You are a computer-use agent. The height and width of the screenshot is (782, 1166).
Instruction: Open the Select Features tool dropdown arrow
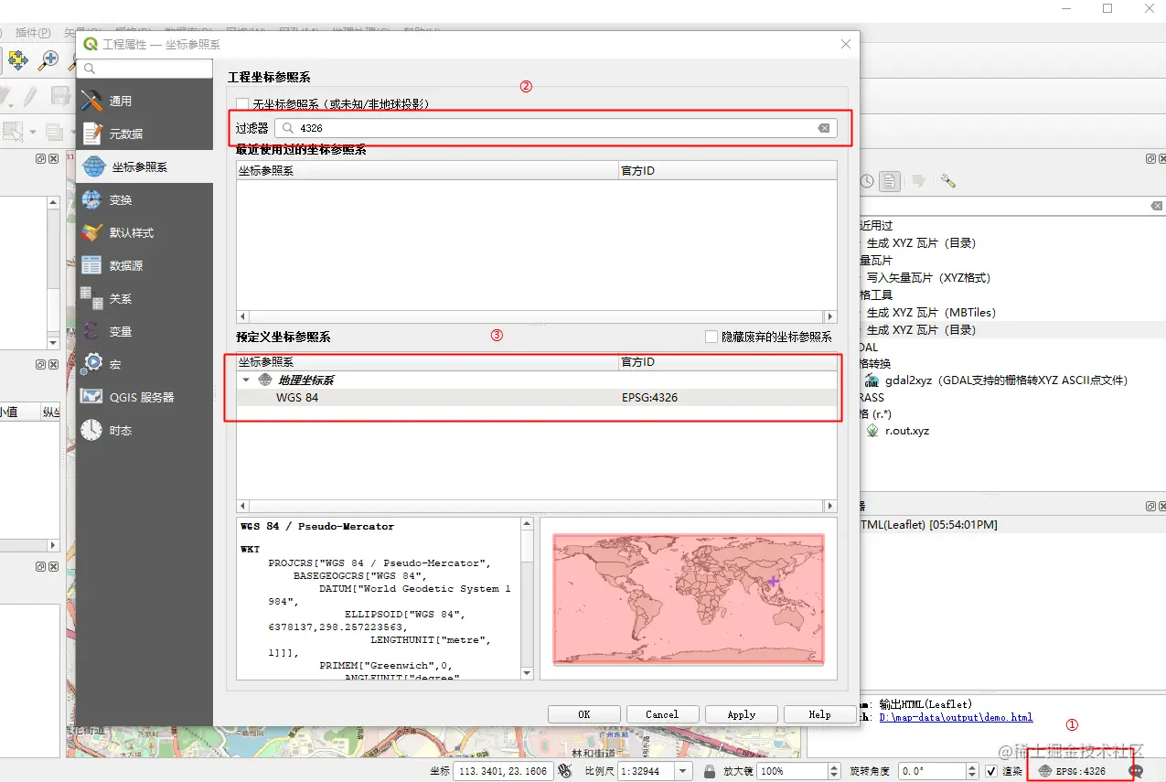pos(33,132)
